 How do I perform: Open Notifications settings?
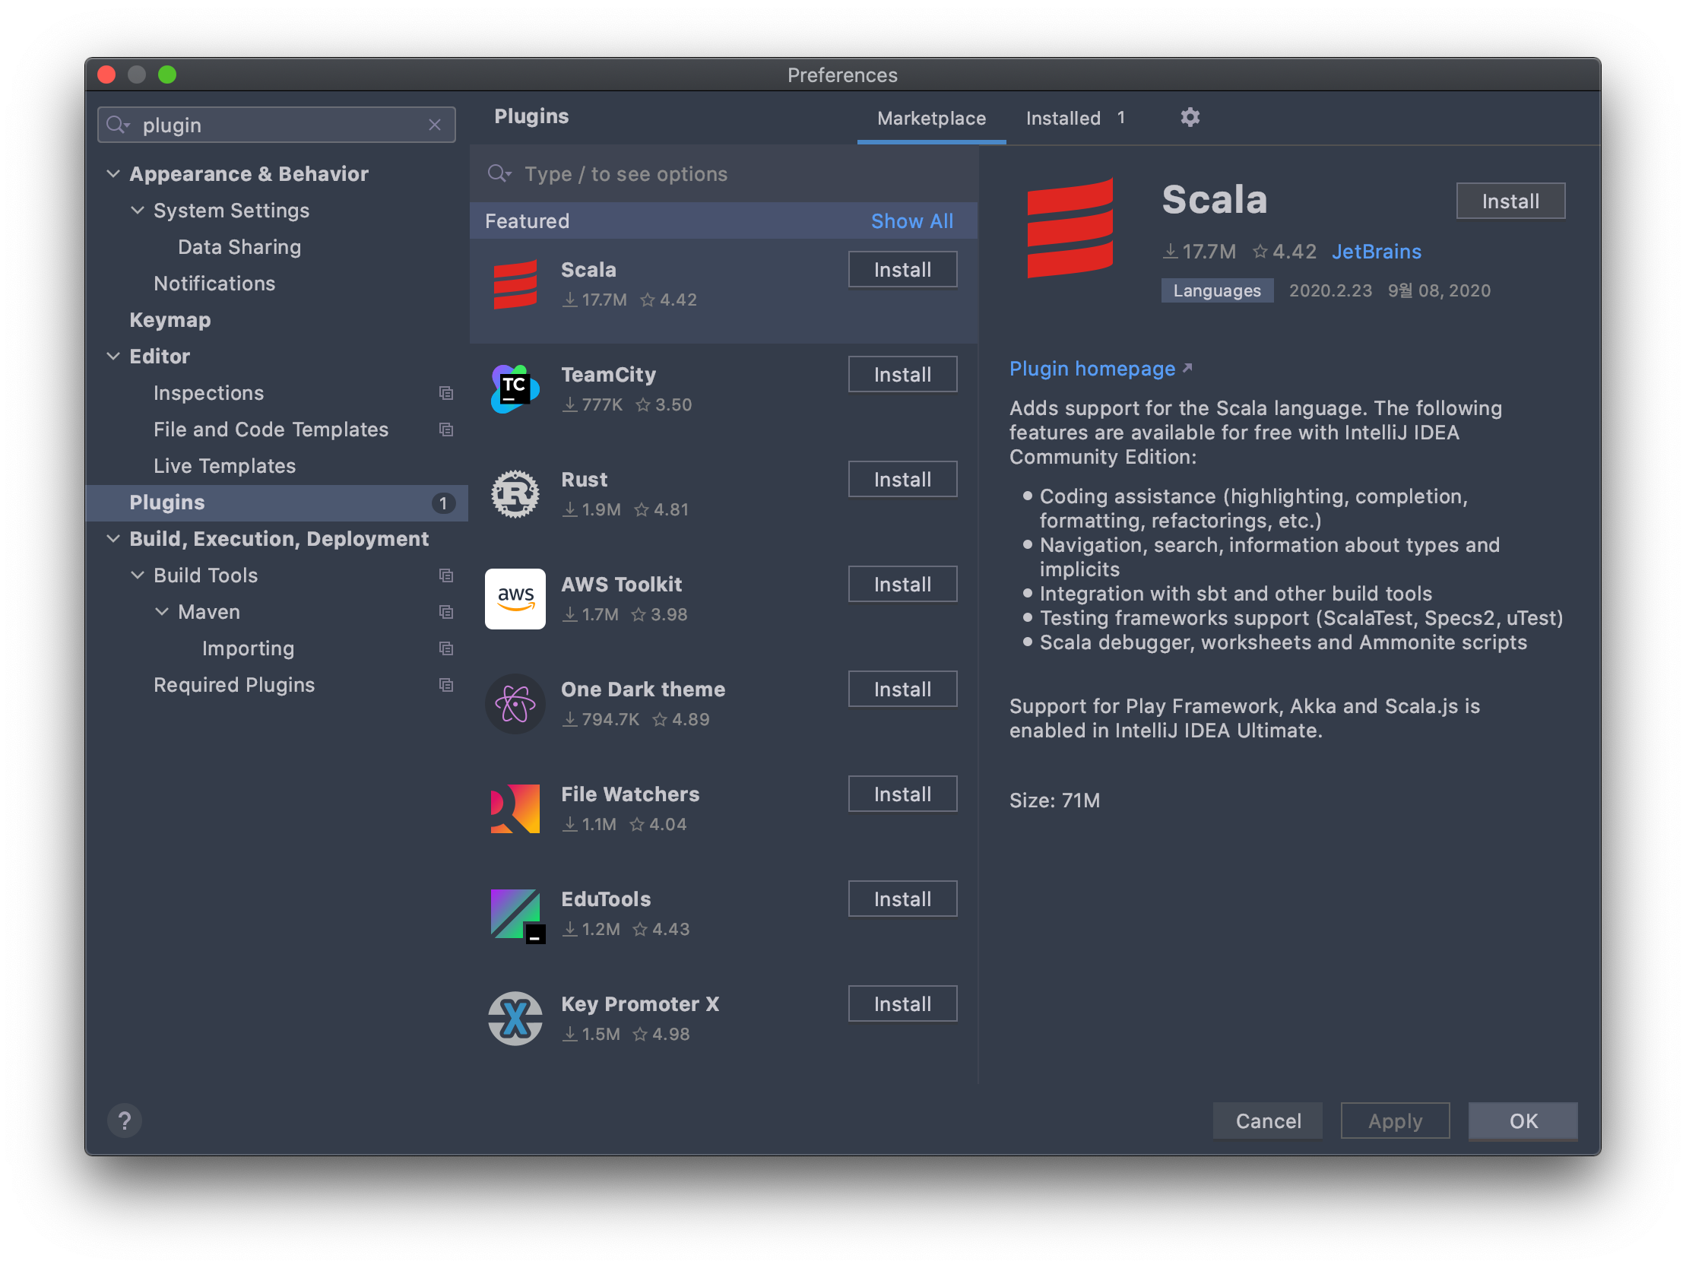[x=214, y=284]
